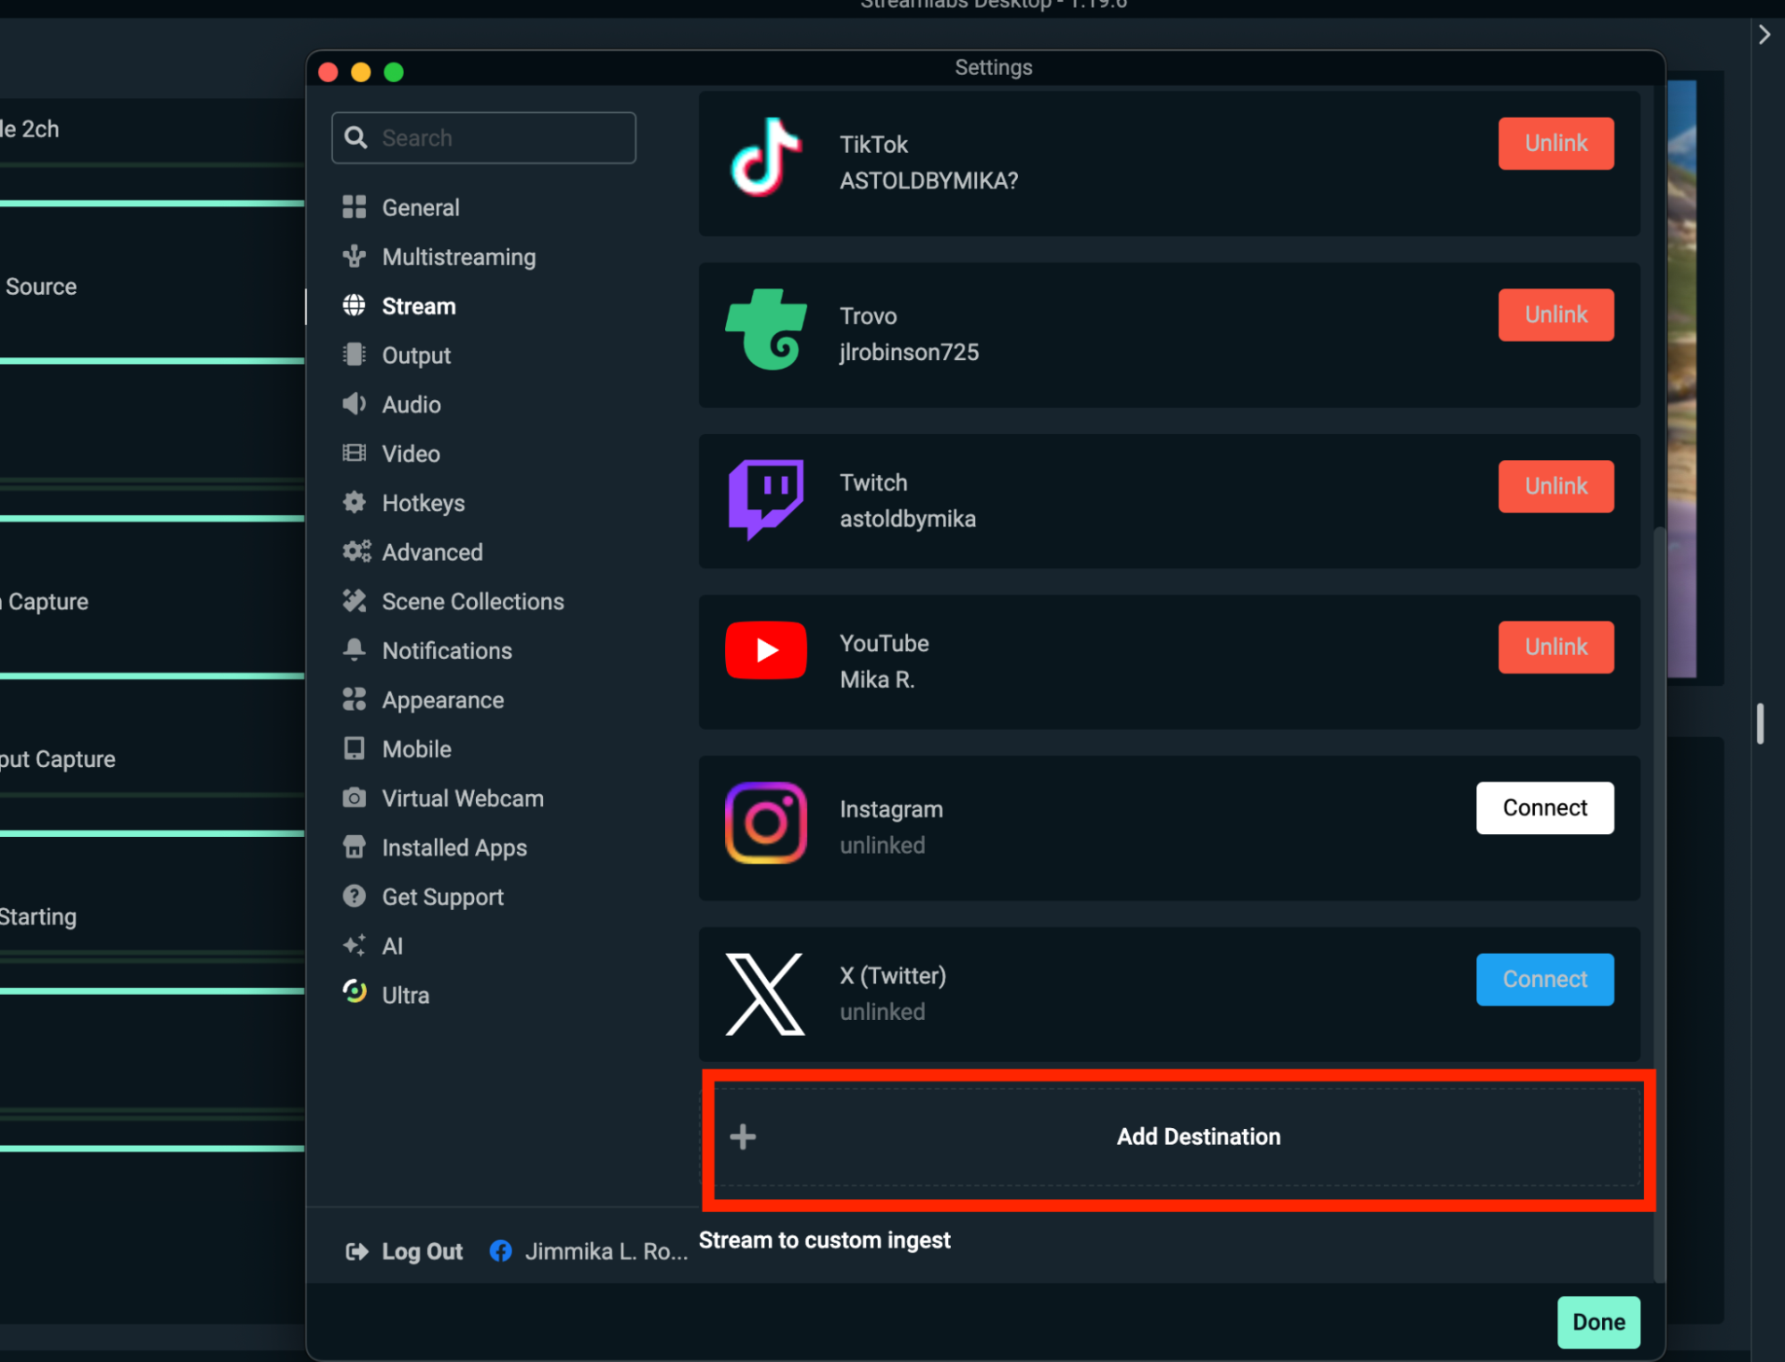
Task: Unlink the Trovo account
Action: click(x=1555, y=314)
